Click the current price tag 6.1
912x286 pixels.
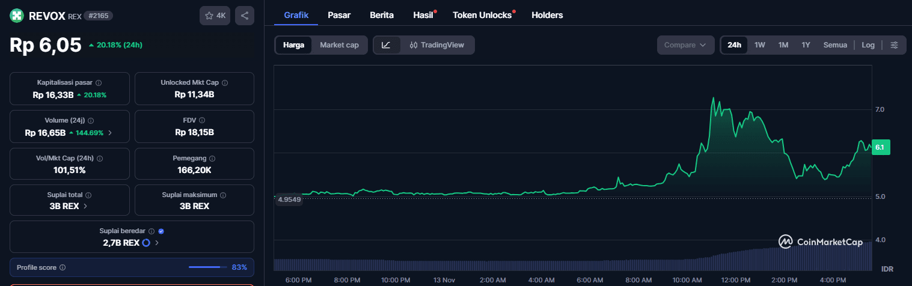(x=880, y=148)
